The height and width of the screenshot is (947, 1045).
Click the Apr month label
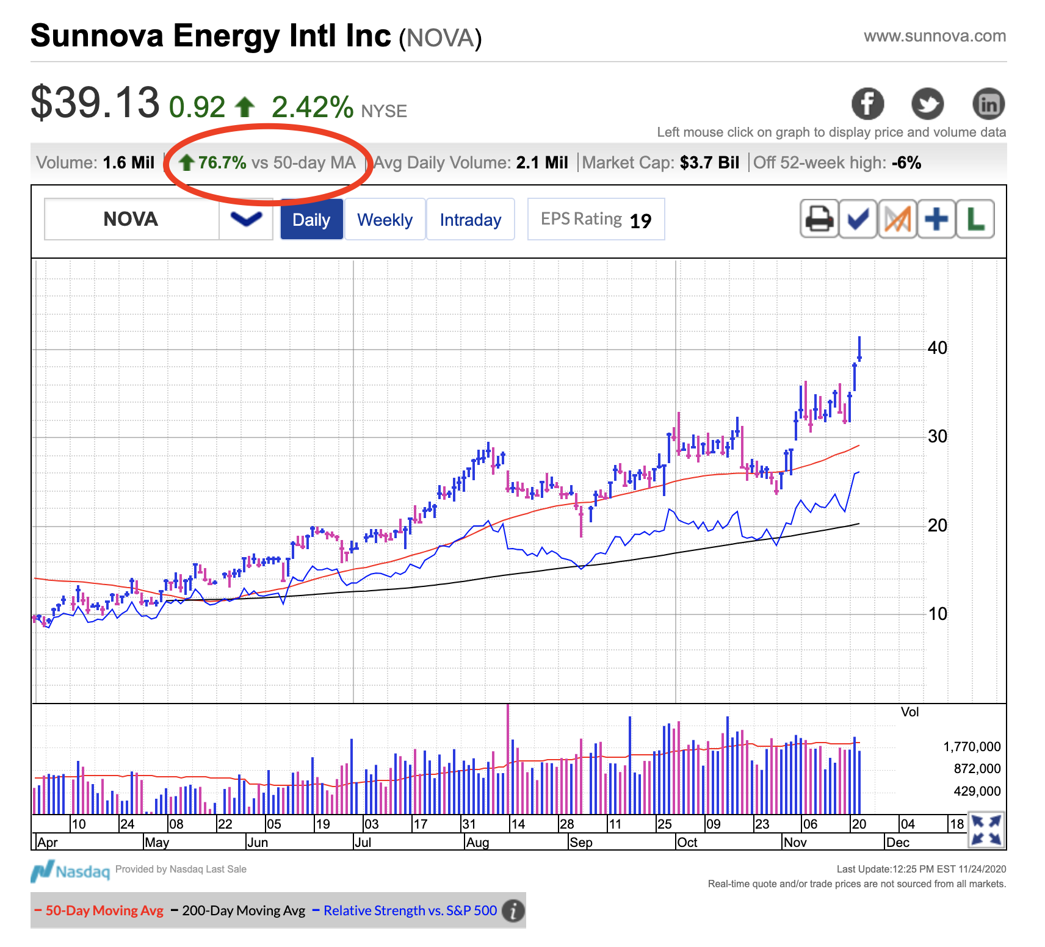click(48, 843)
